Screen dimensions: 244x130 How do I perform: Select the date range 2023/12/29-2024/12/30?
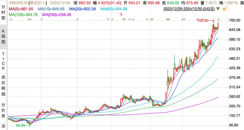click(x=189, y=9)
